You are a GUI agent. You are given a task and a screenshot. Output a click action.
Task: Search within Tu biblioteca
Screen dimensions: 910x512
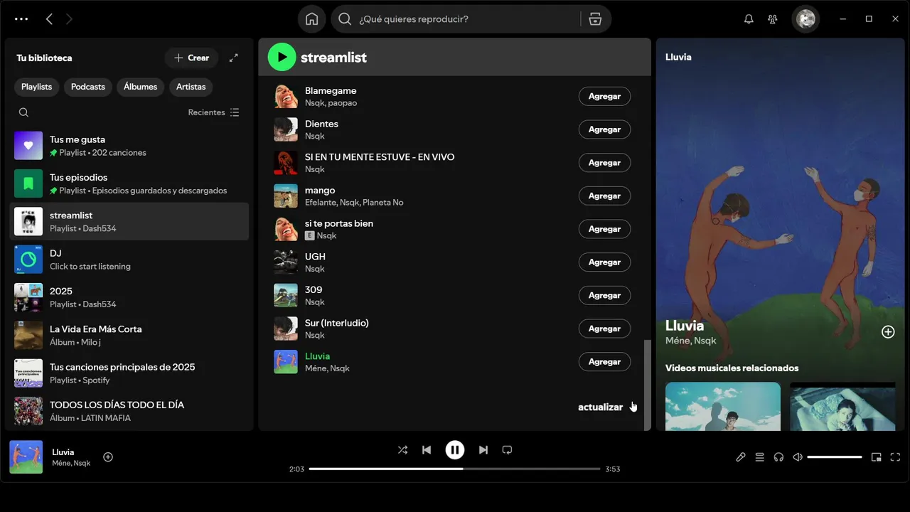click(x=23, y=112)
